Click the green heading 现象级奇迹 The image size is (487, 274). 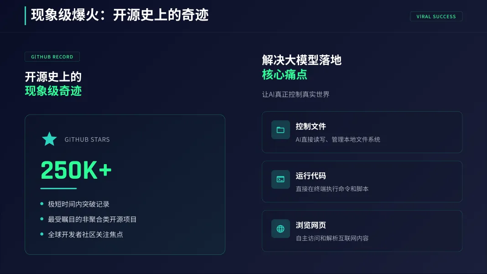click(x=53, y=91)
